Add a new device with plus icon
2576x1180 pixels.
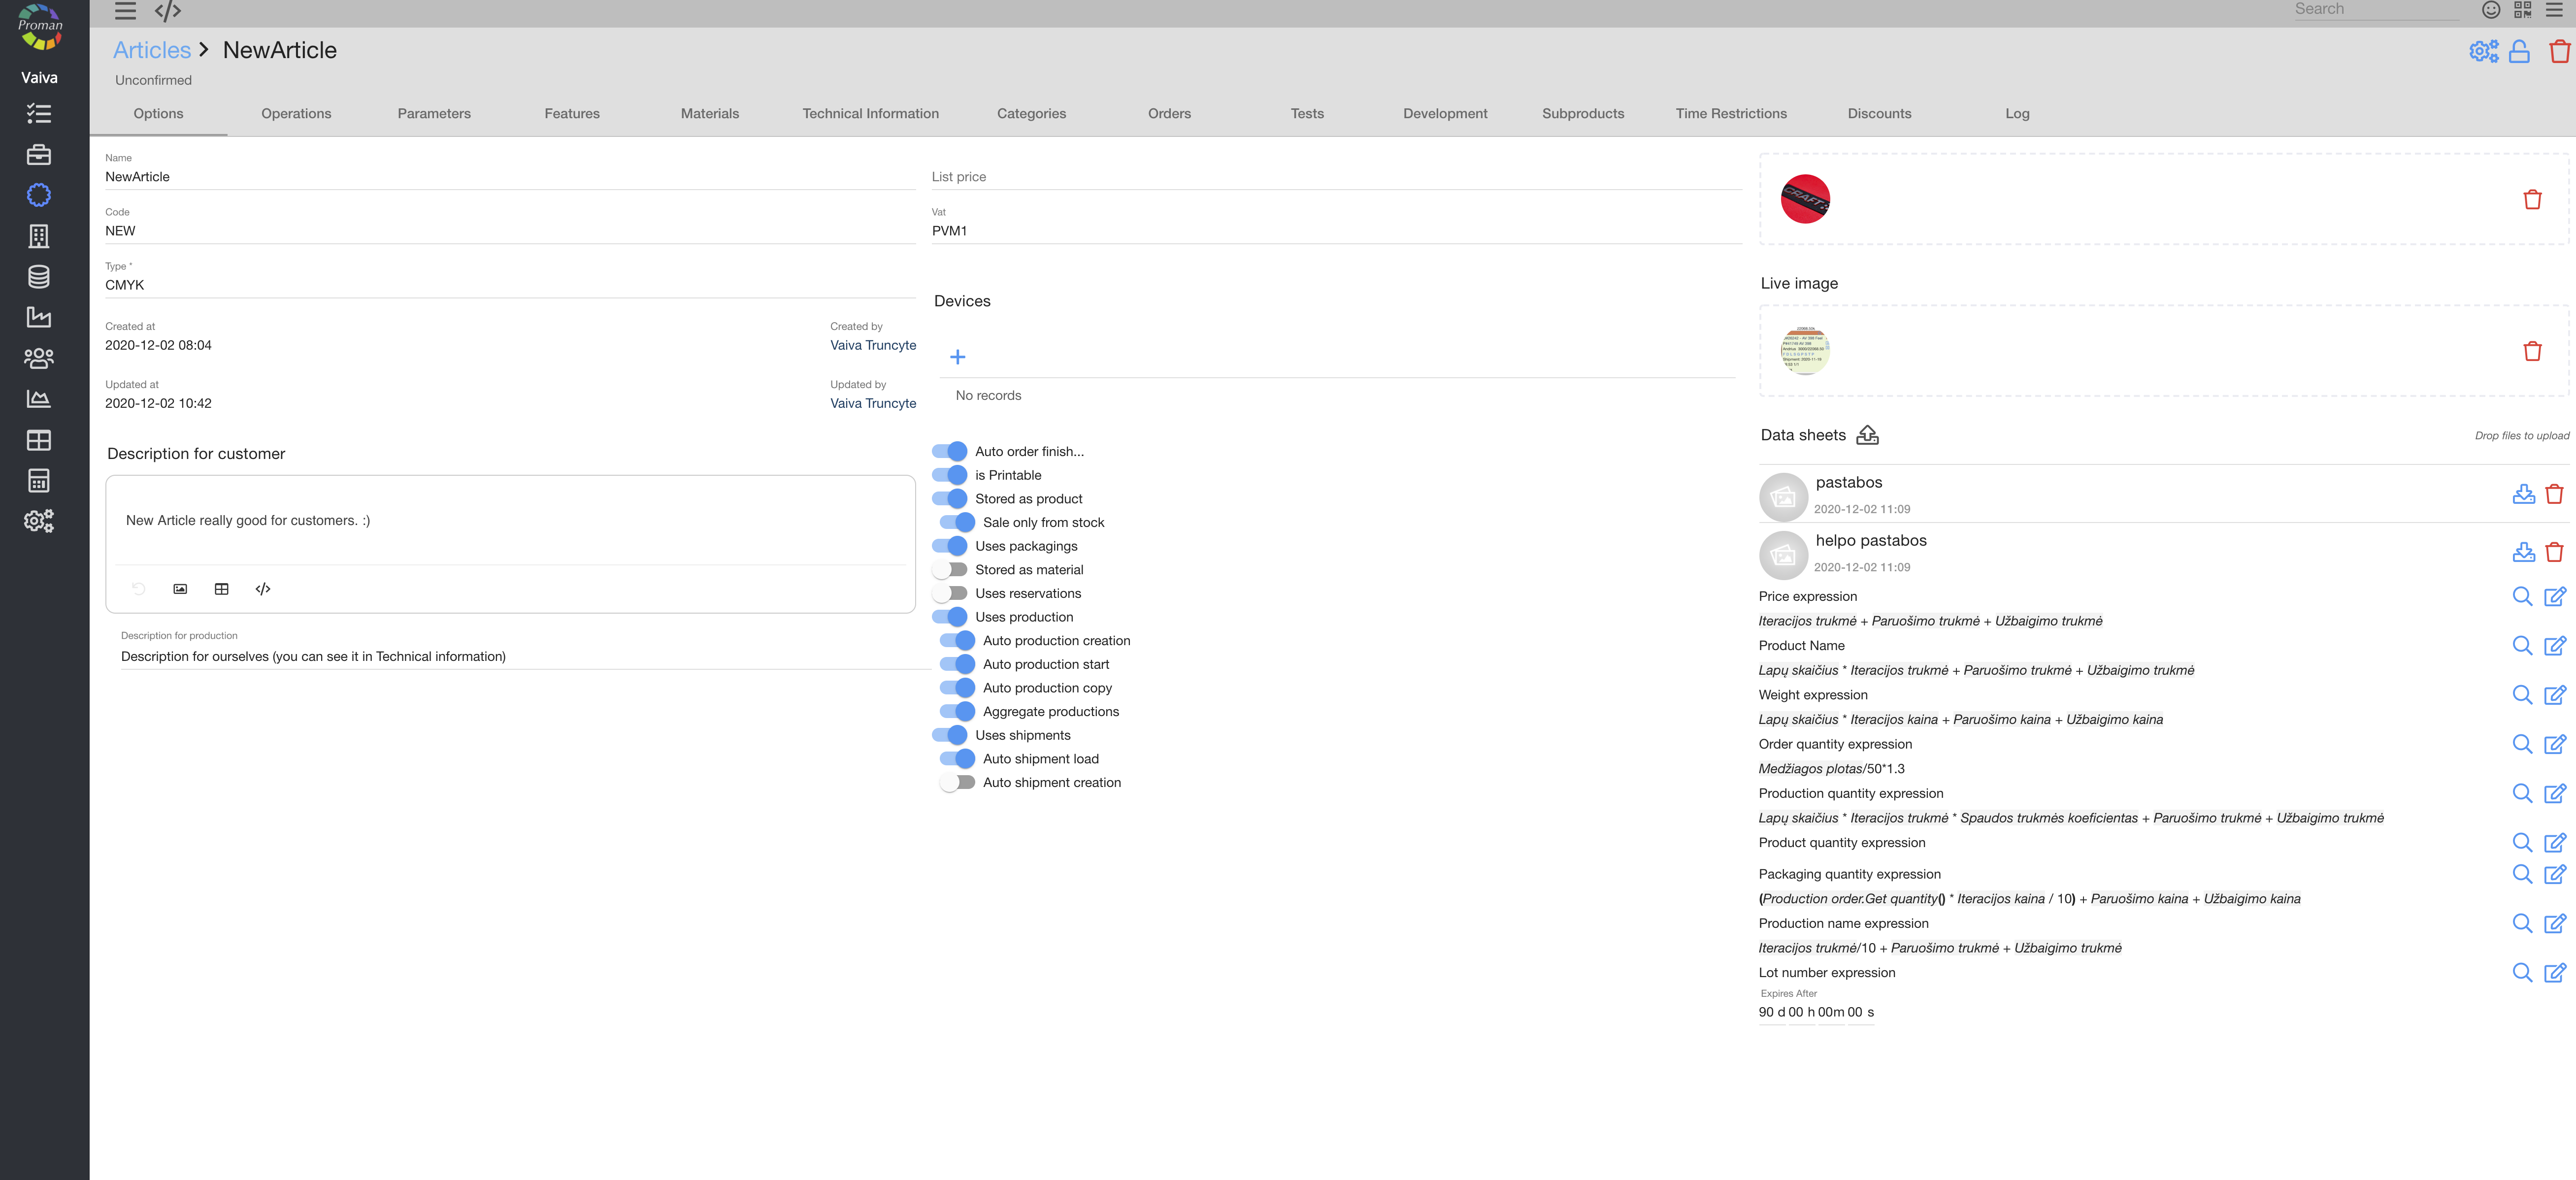coord(957,357)
